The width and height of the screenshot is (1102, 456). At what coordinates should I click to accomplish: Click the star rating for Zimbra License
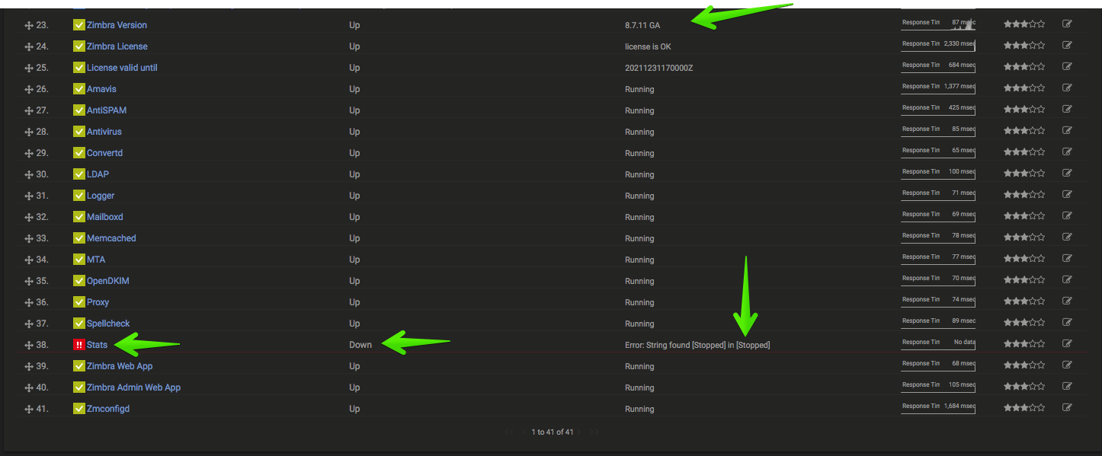(1024, 46)
